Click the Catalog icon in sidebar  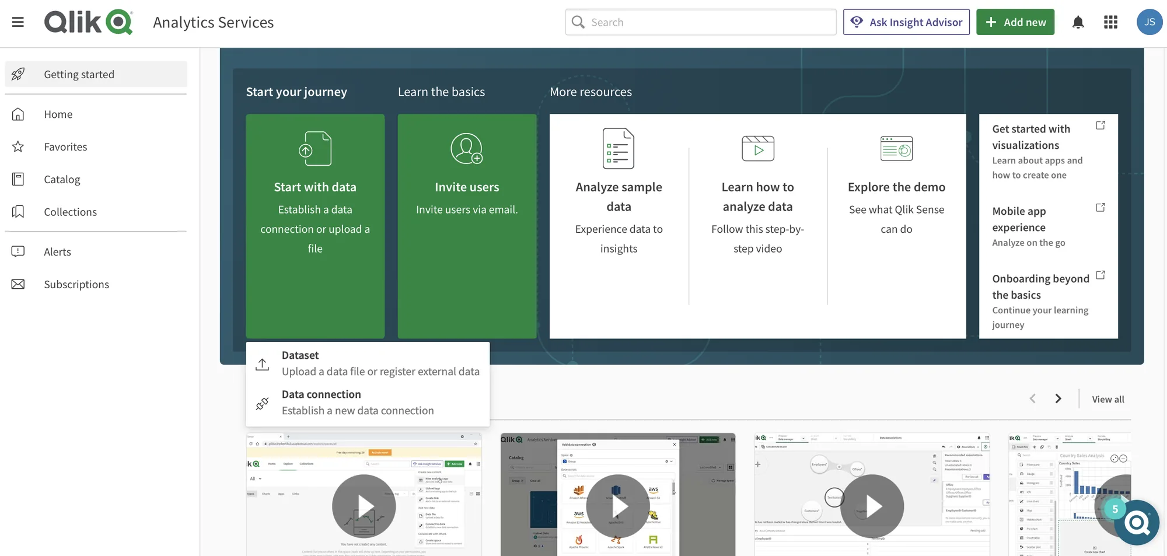[18, 179]
